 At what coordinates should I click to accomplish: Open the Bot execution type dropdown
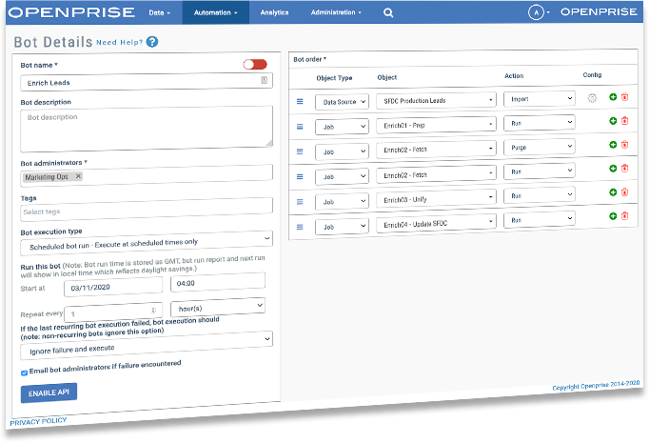[147, 244]
